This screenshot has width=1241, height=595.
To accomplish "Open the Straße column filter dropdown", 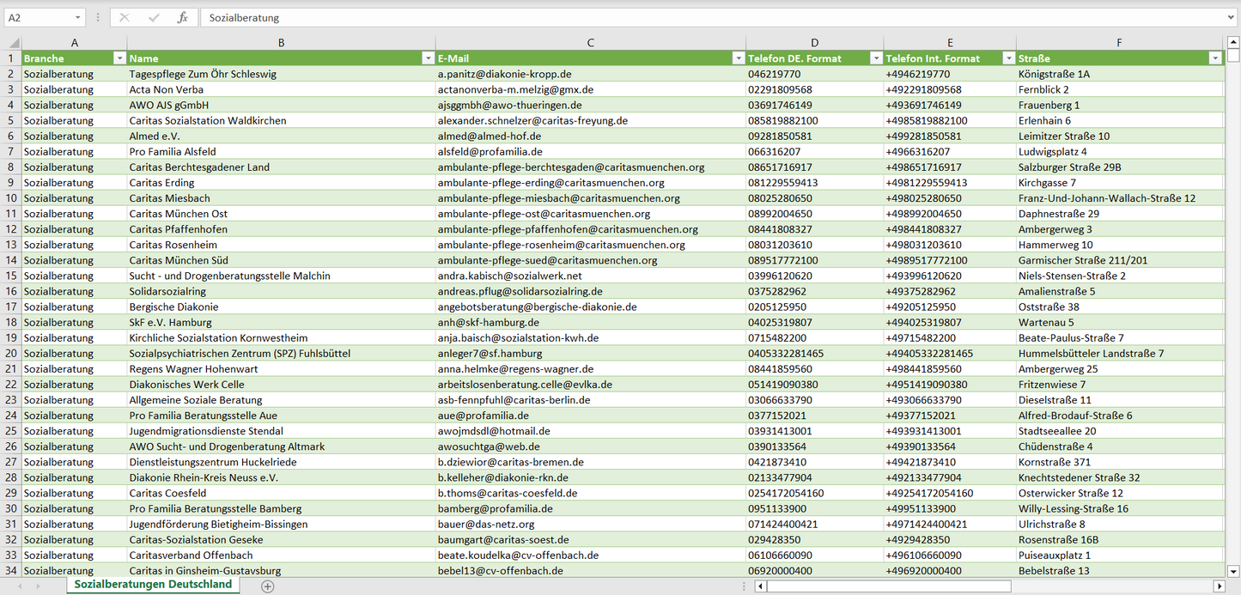I will click(1215, 58).
